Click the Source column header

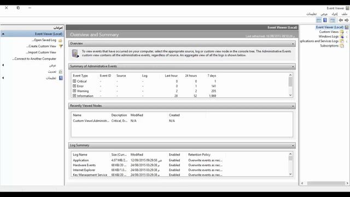point(121,76)
